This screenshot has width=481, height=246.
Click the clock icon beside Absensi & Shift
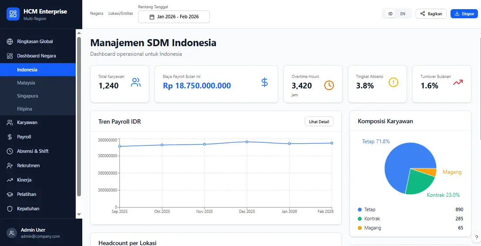10,151
